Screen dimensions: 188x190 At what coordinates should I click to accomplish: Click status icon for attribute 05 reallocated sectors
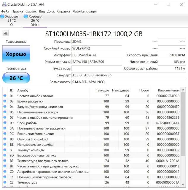5,112
